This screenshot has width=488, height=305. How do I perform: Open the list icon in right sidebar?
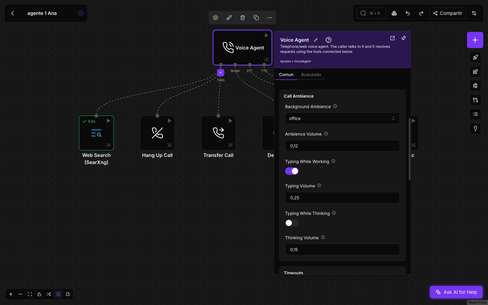coord(475,114)
